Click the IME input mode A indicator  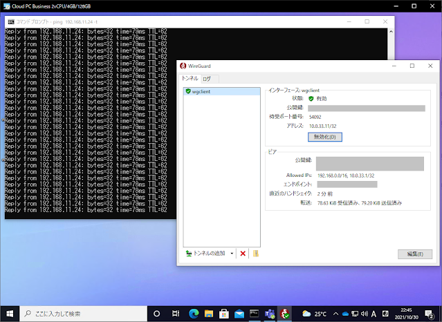coord(374,314)
